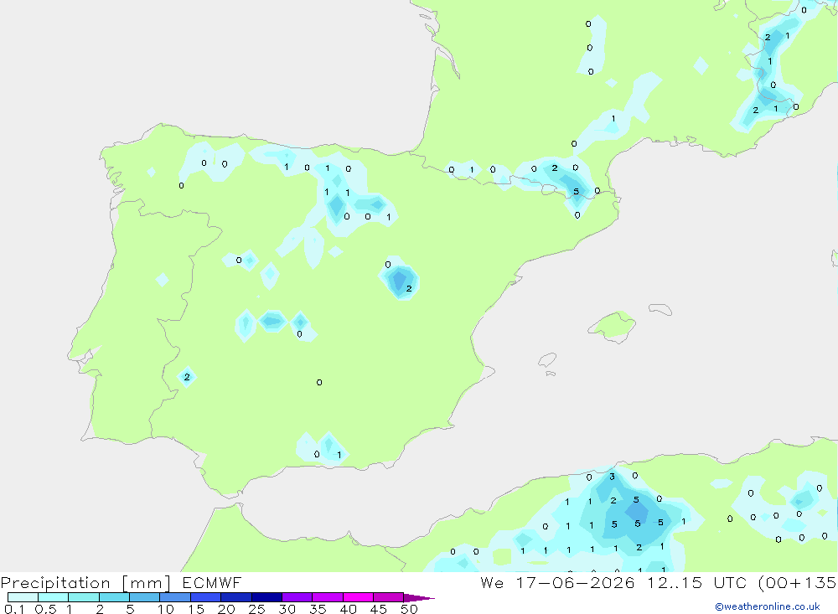Pick the 15–20 mm legend color swatch
Screen dimensions: 838x614
click(205, 597)
